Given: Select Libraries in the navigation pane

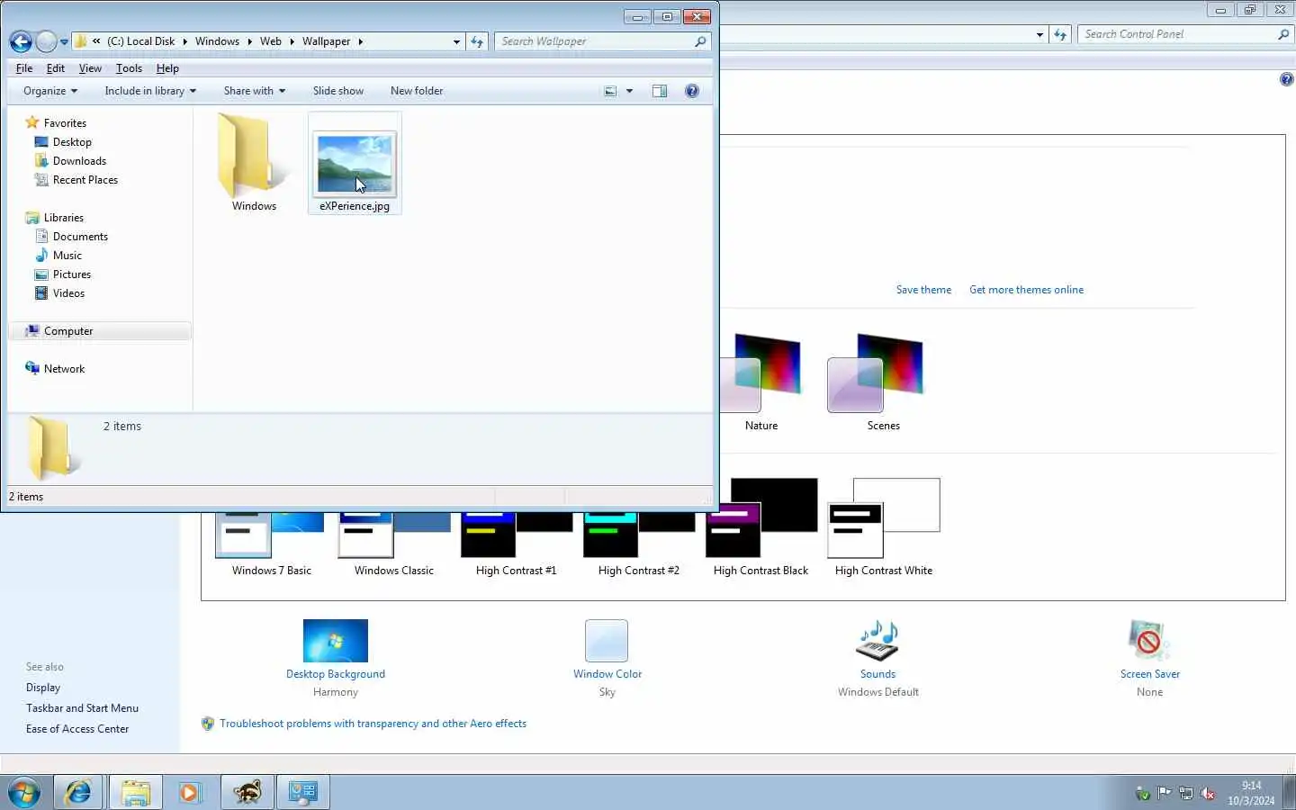Looking at the screenshot, I should coord(63,218).
